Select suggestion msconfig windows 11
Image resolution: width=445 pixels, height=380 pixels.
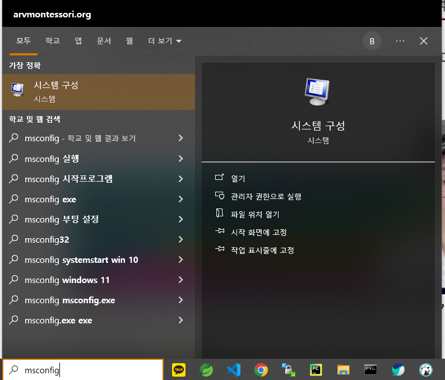point(99,280)
